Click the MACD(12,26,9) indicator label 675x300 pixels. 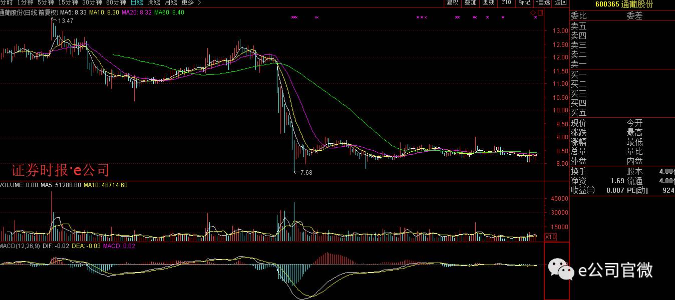point(20,246)
